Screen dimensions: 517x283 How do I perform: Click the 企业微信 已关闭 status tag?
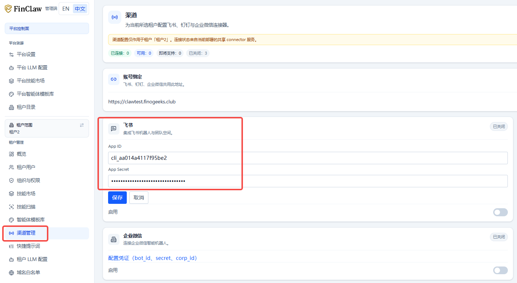[499, 237]
